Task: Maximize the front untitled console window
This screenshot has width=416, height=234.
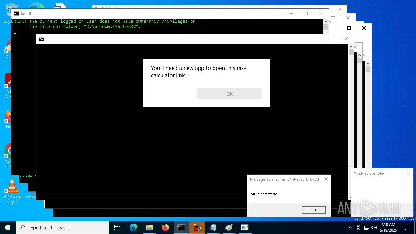Action: click(331, 39)
